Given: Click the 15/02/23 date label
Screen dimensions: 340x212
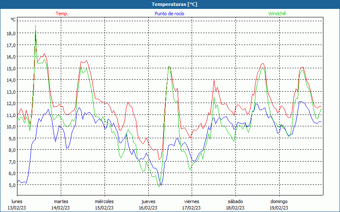Looking at the screenshot, I should click(104, 208).
